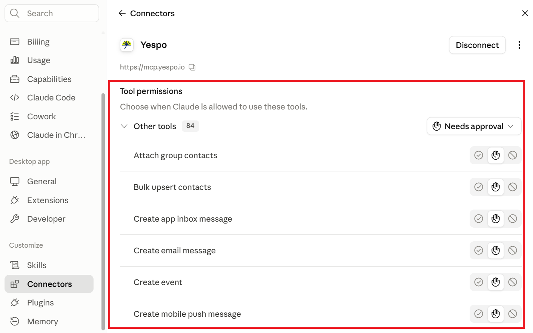The width and height of the screenshot is (533, 333).
Task: Allow Create event always
Action: 479,282
